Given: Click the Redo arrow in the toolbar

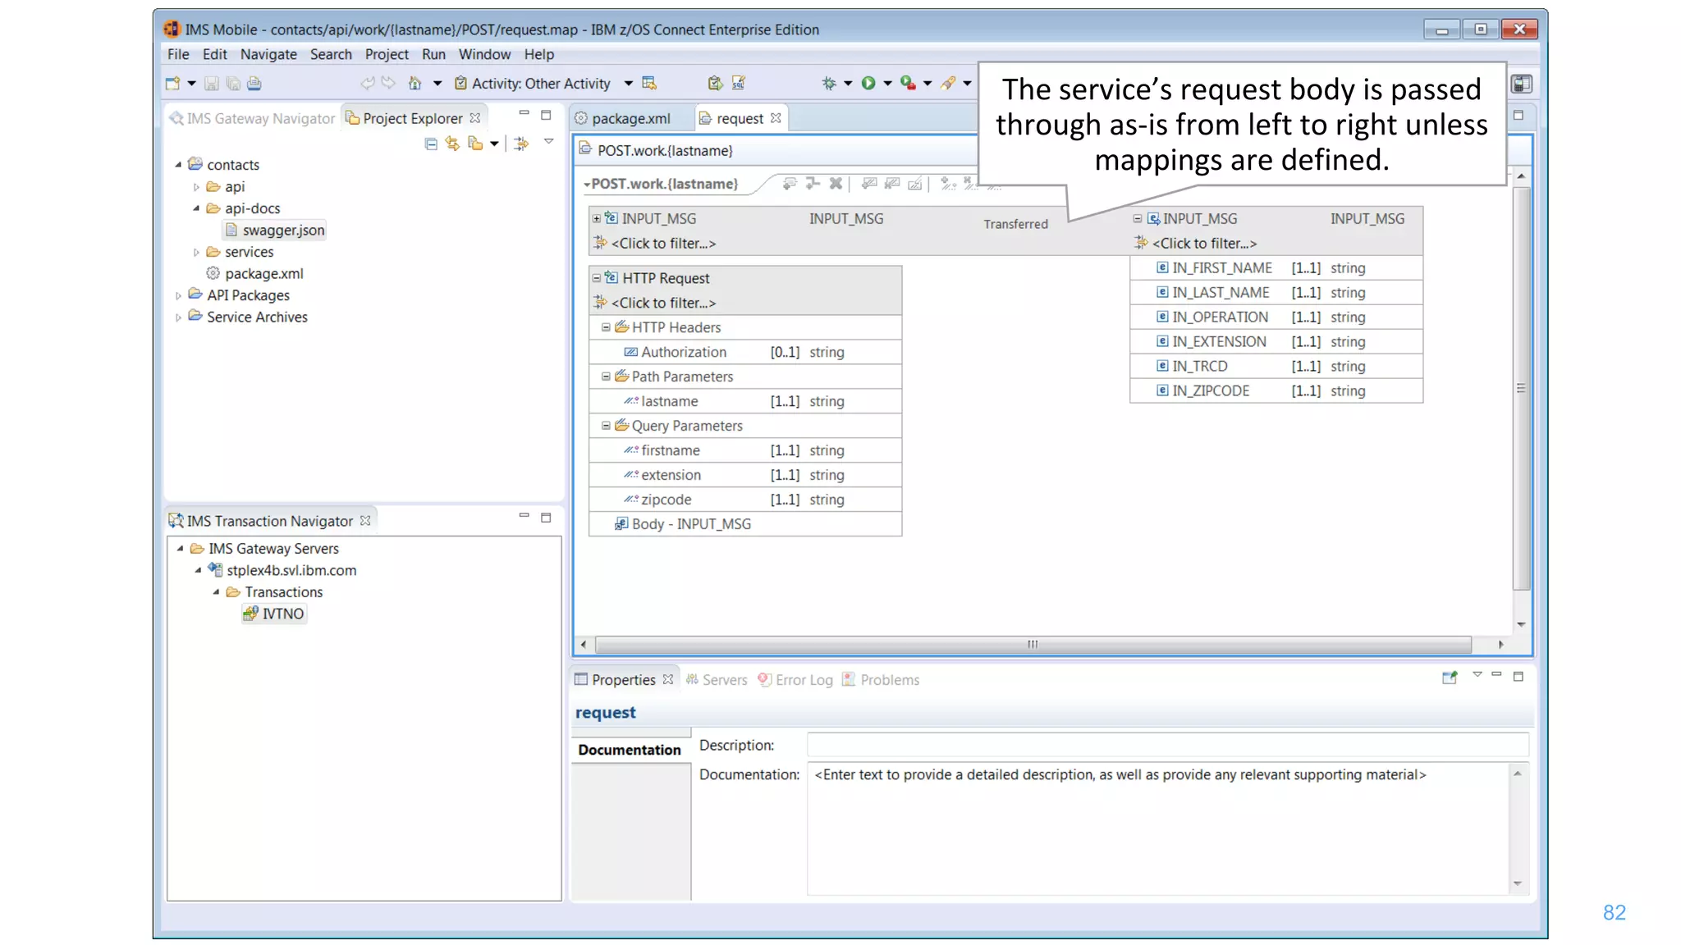Looking at the screenshot, I should pyautogui.click(x=388, y=83).
